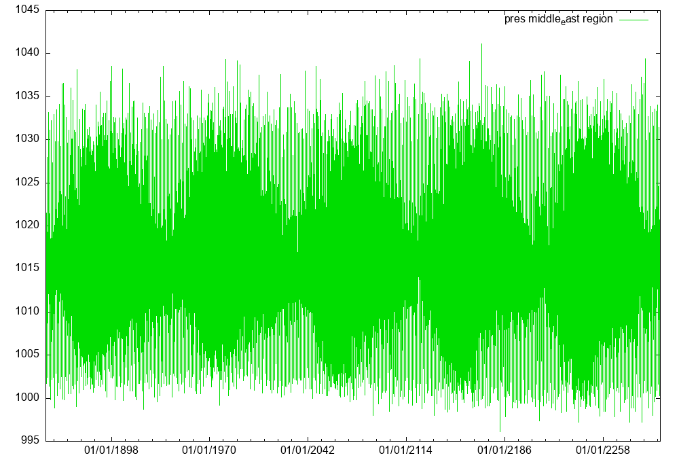679x462 pixels.
Task: Click the legend text 'pres middle east region'
Action: coord(558,19)
